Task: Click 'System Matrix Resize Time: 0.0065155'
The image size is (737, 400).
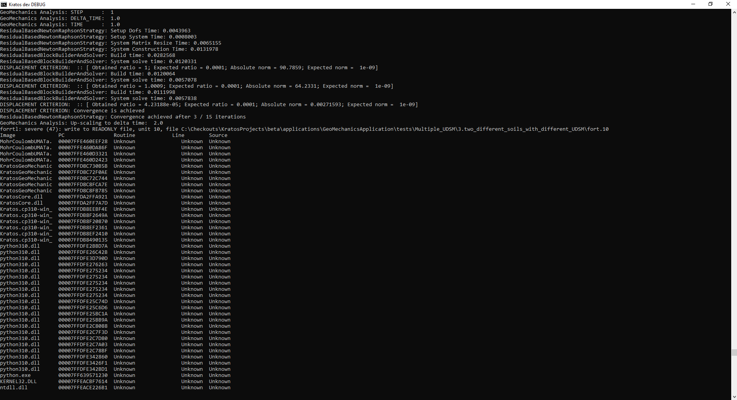Action: click(x=166, y=43)
